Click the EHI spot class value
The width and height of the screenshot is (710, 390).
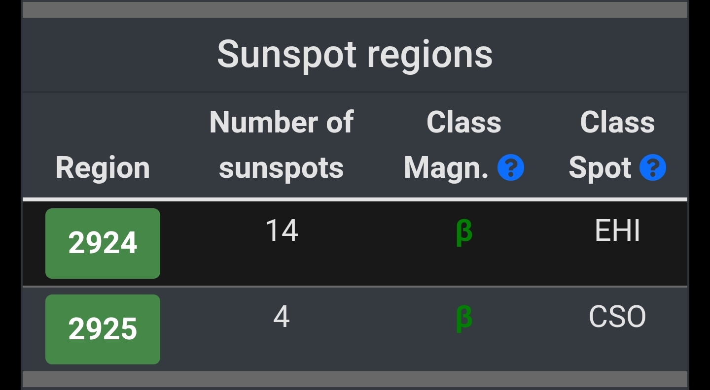(617, 230)
